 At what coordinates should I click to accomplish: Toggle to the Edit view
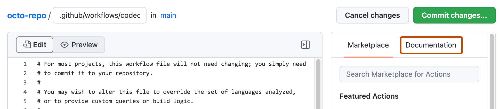click(x=35, y=45)
